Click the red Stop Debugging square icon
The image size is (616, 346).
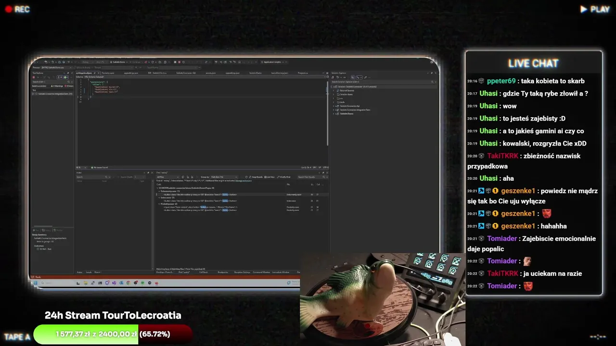click(x=179, y=62)
